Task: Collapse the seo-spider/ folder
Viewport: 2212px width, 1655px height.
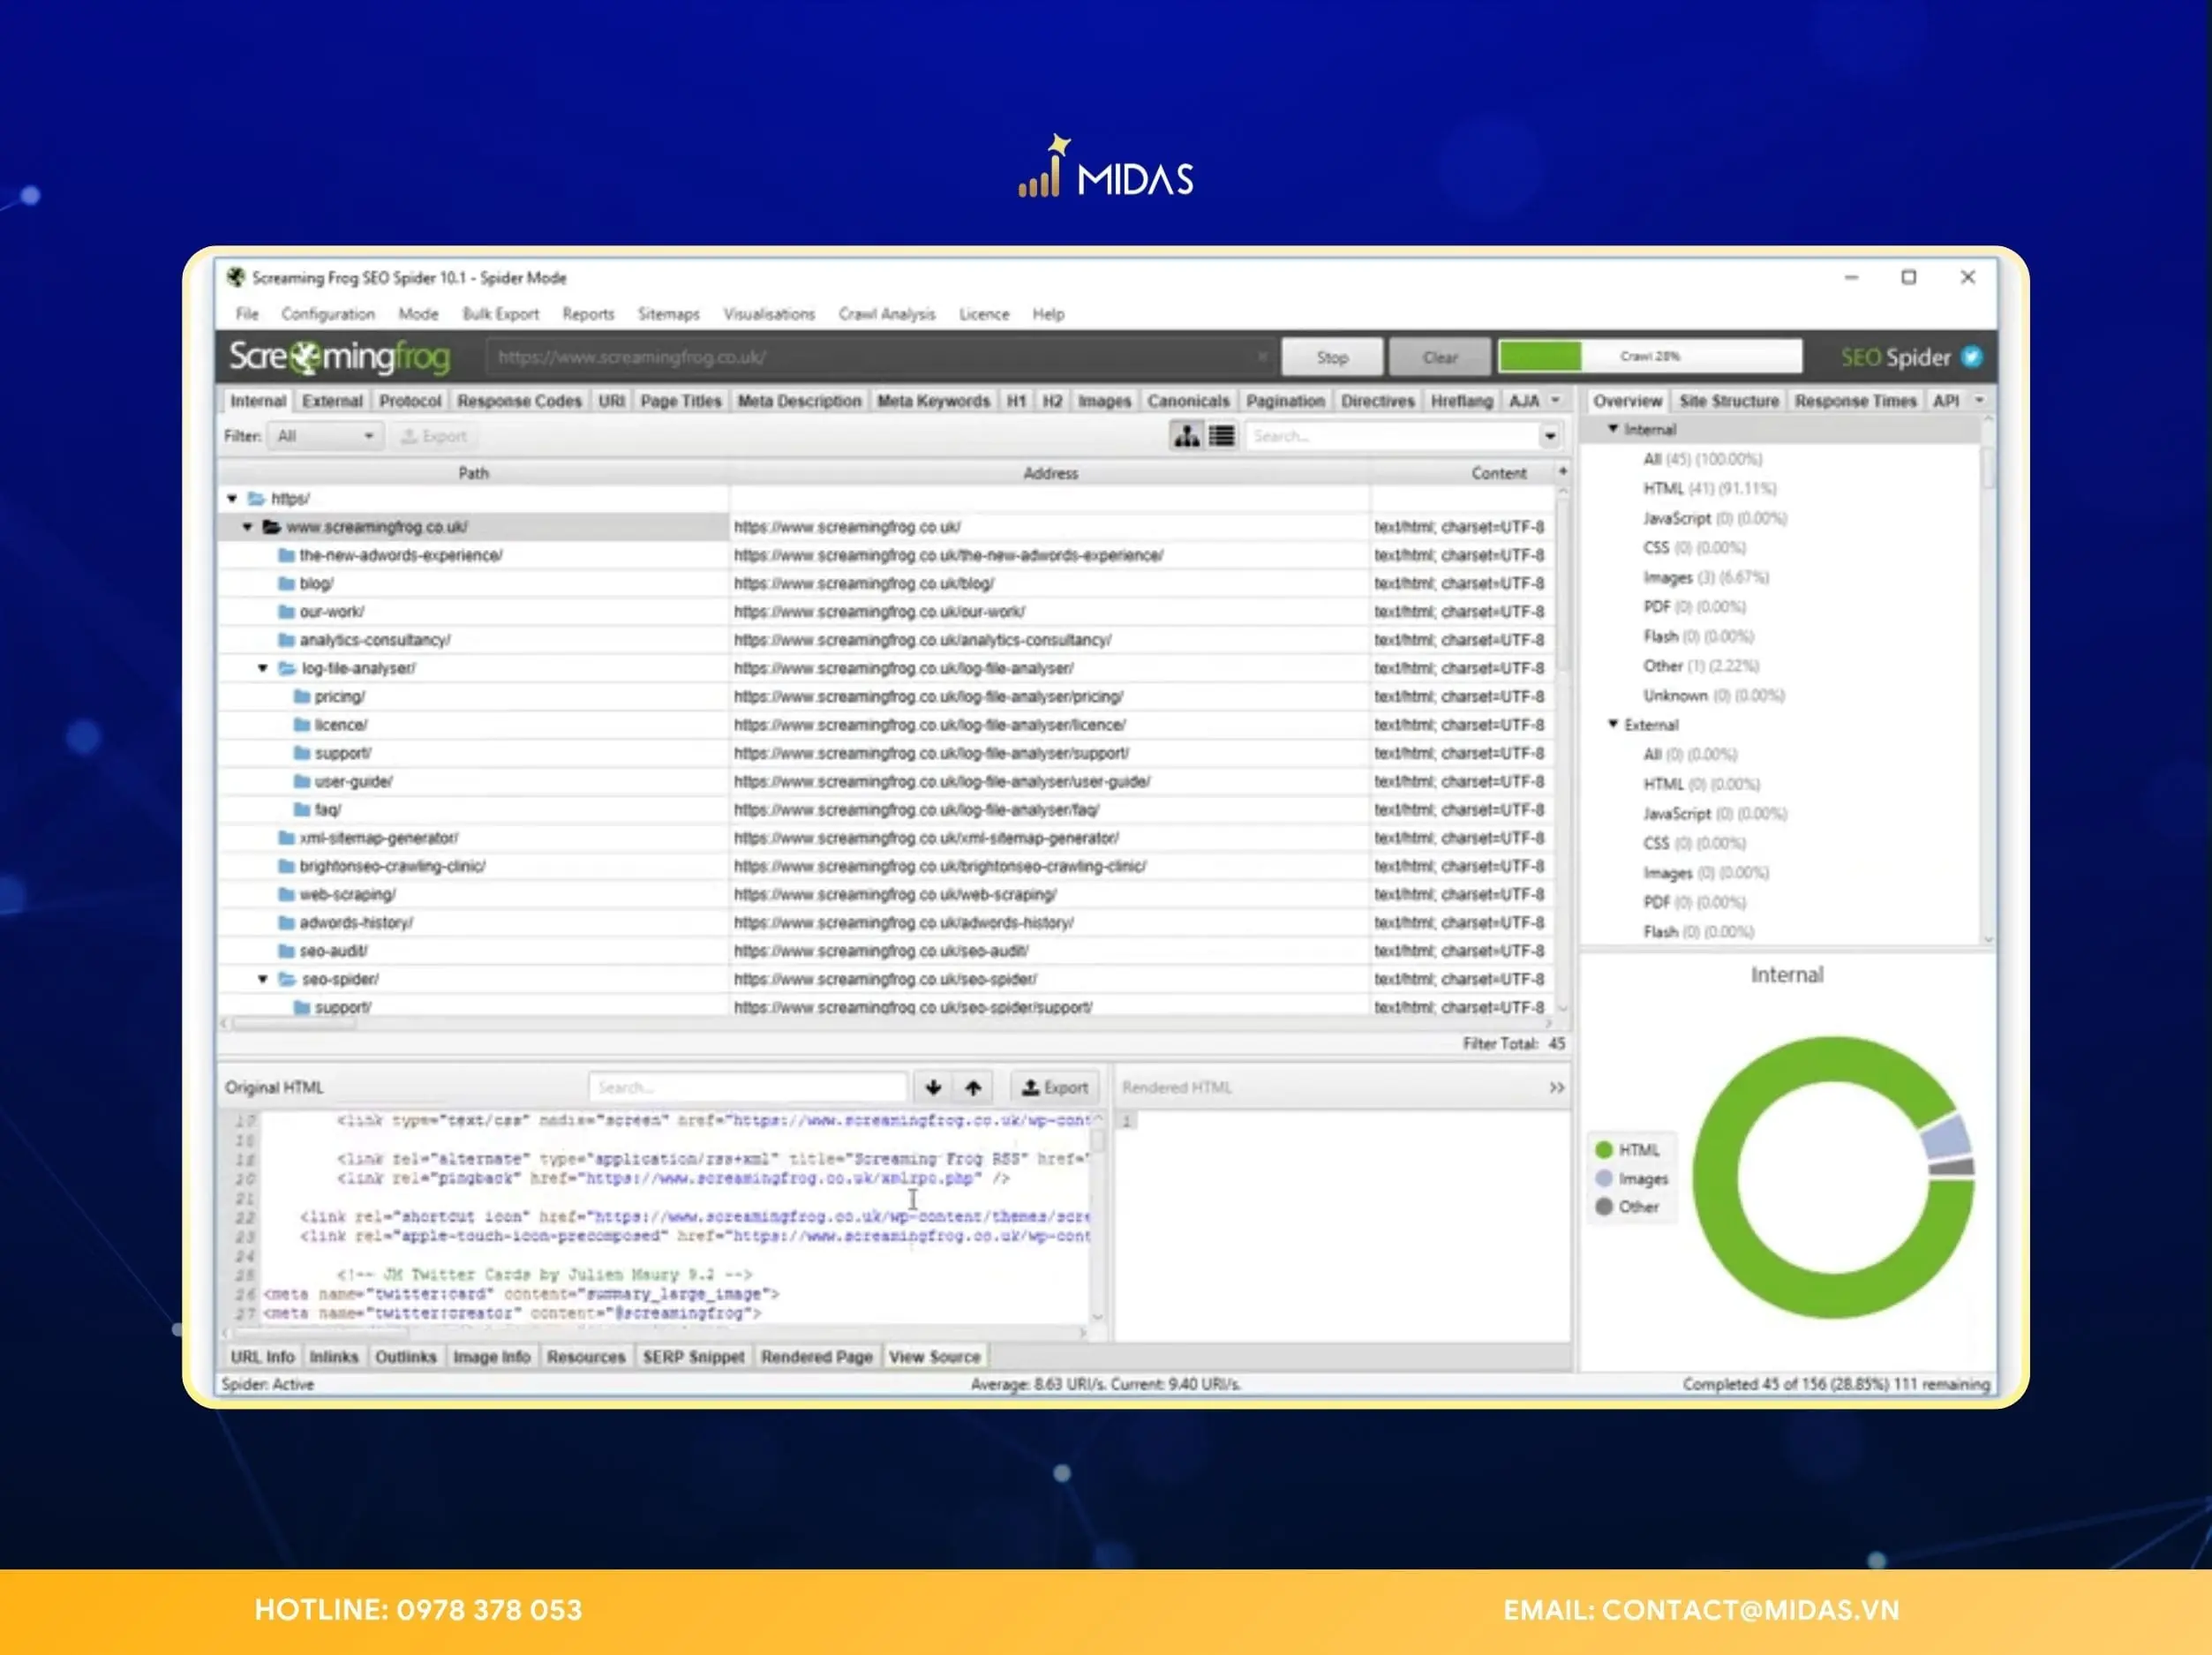Action: pyautogui.click(x=262, y=979)
